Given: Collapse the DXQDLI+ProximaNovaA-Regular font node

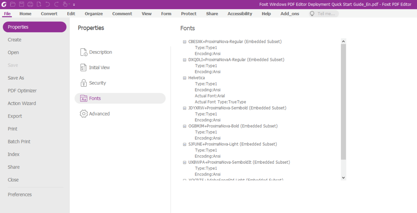Looking at the screenshot, I should [185, 60].
